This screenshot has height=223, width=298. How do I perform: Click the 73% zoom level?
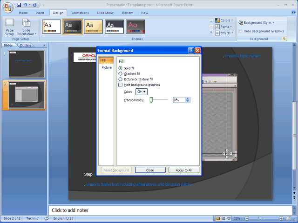[x=237, y=218]
